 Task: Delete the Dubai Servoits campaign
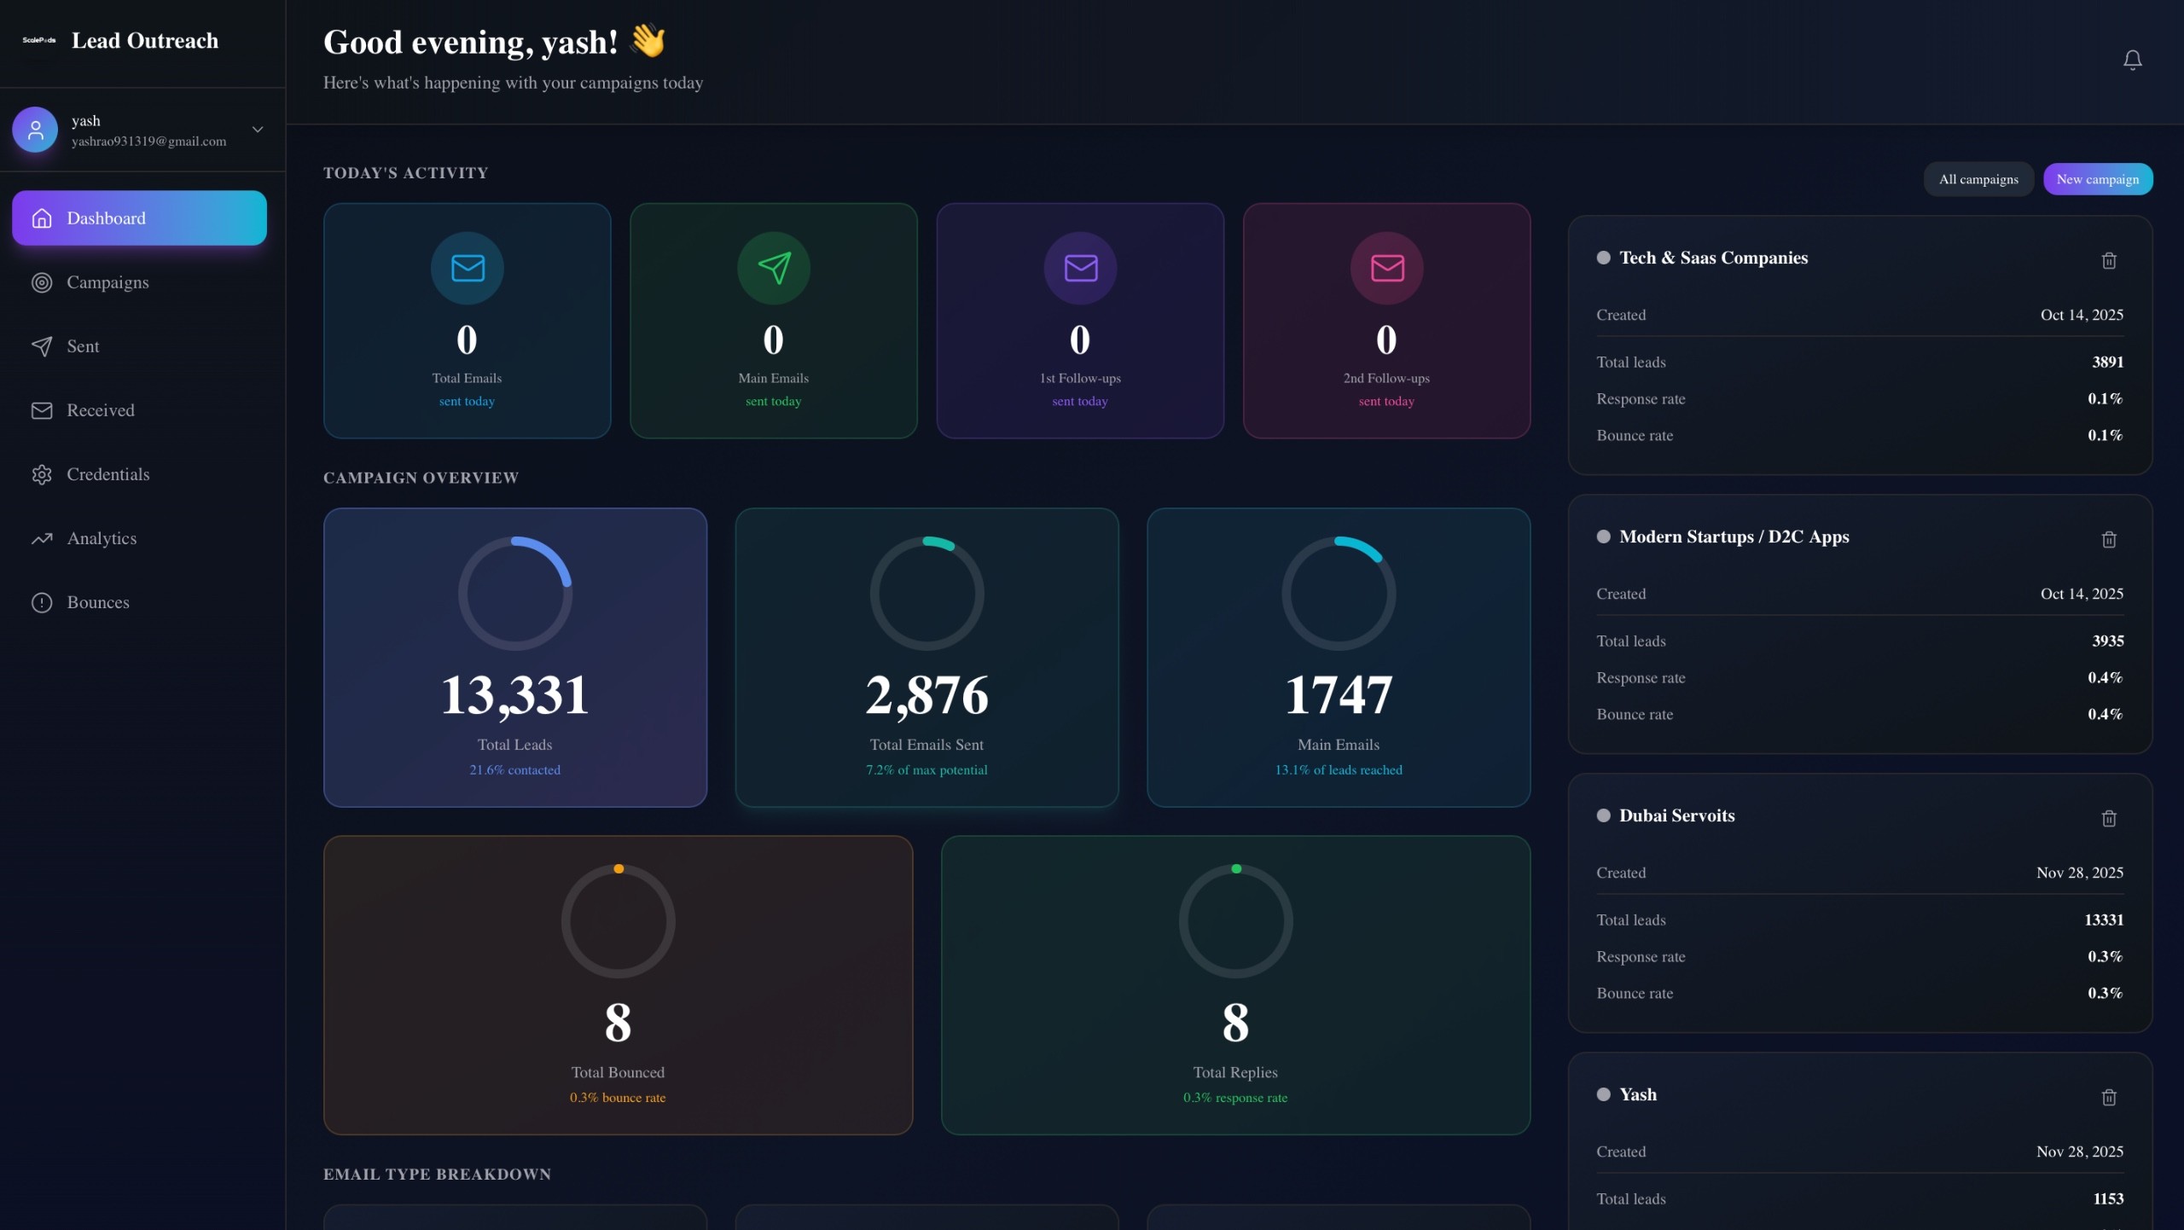(x=2108, y=818)
